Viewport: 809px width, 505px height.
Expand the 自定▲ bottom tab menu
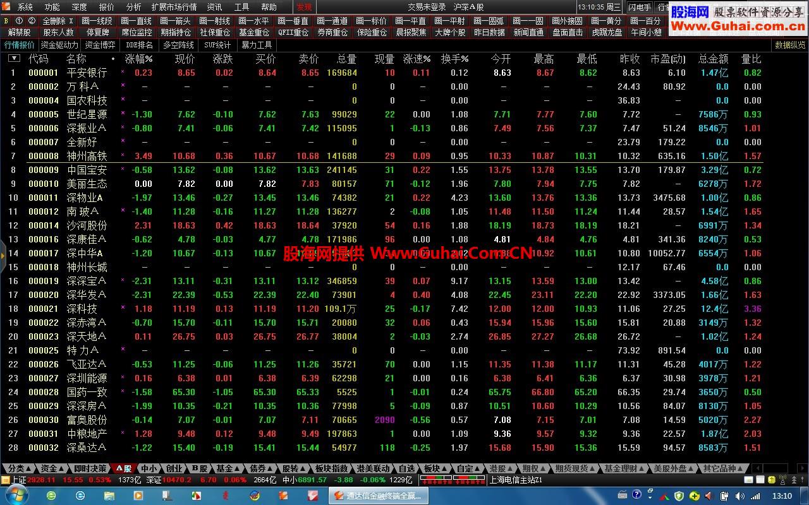coord(469,468)
